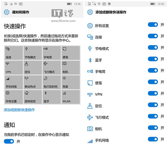Click the 13:36 clock in left status bar
This screenshot has height=149, width=168.
pyautogui.click(x=77, y=4)
